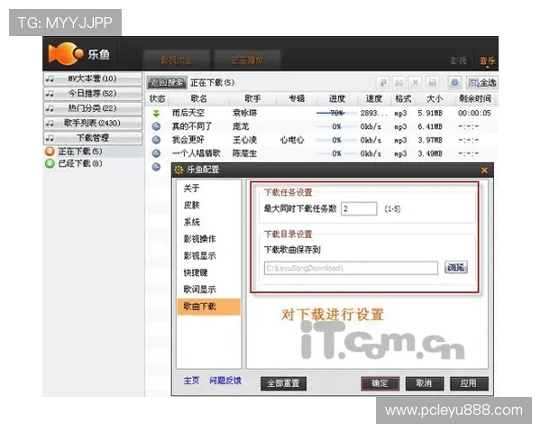Viewport: 541px width, 433px height.
Task: Click the 0% progress bar of 真的不同了
Action: point(336,126)
